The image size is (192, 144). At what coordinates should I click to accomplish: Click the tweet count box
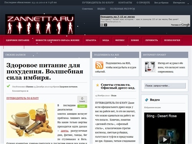pyautogui.click(x=82, y=99)
